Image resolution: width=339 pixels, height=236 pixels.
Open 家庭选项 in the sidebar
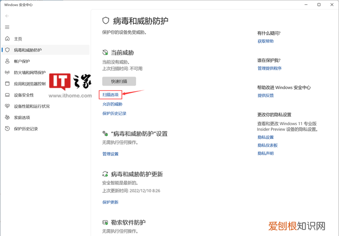tap(22, 117)
